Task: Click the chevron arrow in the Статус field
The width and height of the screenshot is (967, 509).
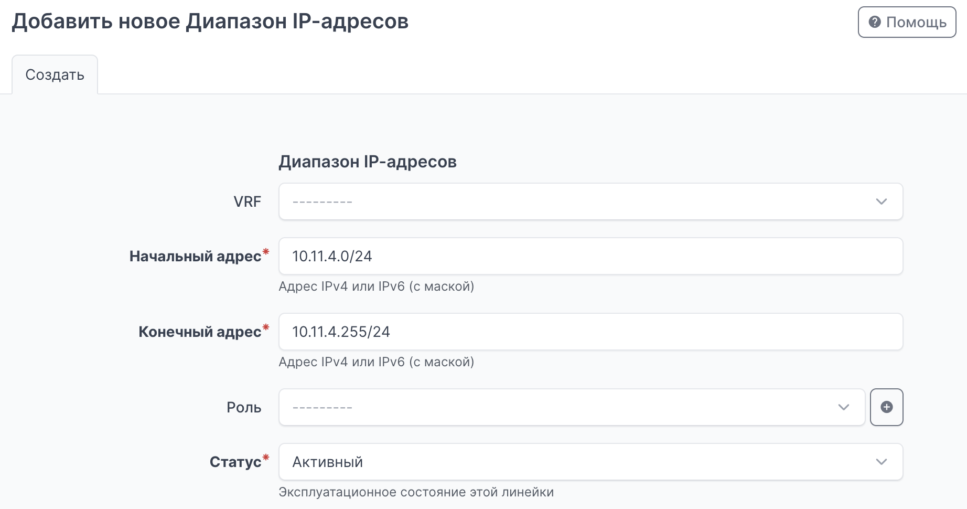Action: pyautogui.click(x=881, y=462)
